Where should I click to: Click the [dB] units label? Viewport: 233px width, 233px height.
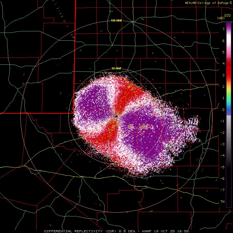pos(221,18)
